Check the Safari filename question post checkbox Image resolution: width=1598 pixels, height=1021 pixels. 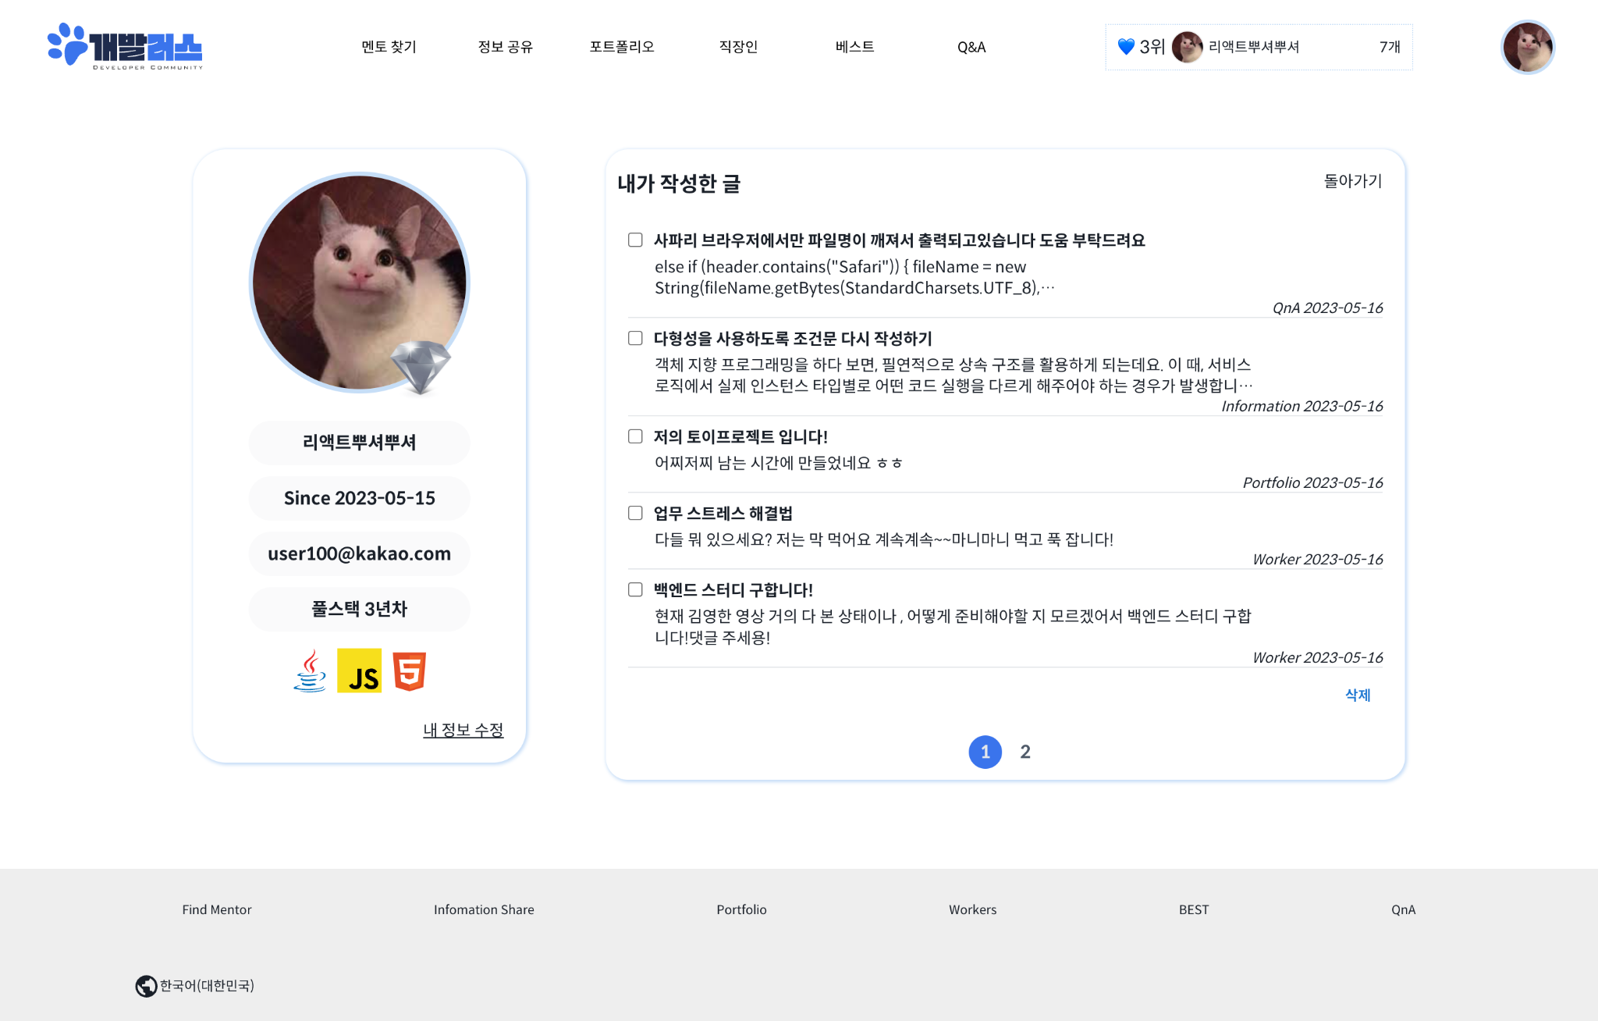pyautogui.click(x=635, y=240)
